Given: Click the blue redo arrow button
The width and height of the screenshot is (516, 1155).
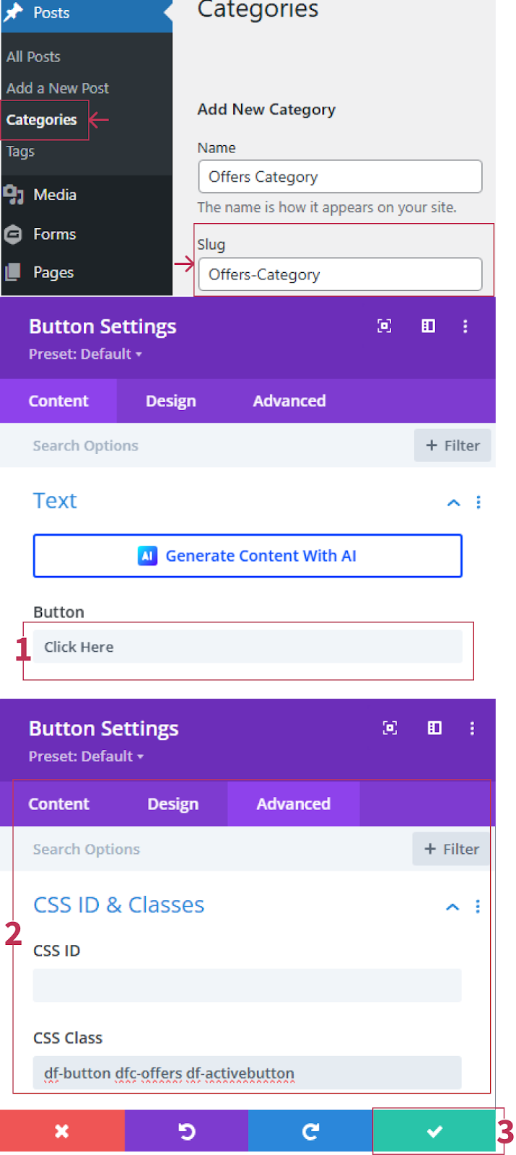Looking at the screenshot, I should pyautogui.click(x=310, y=1131).
